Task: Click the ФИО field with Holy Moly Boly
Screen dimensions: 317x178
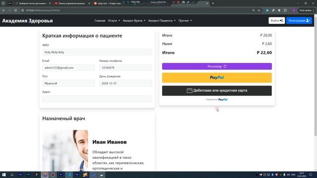Action: pos(97,52)
